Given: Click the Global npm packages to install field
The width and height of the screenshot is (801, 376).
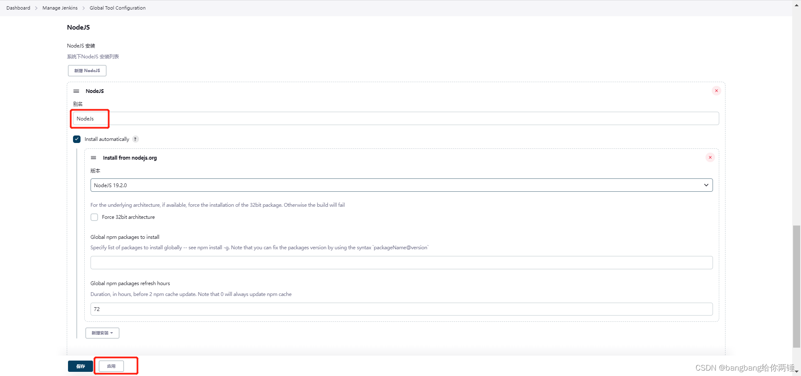Looking at the screenshot, I should click(x=400, y=262).
